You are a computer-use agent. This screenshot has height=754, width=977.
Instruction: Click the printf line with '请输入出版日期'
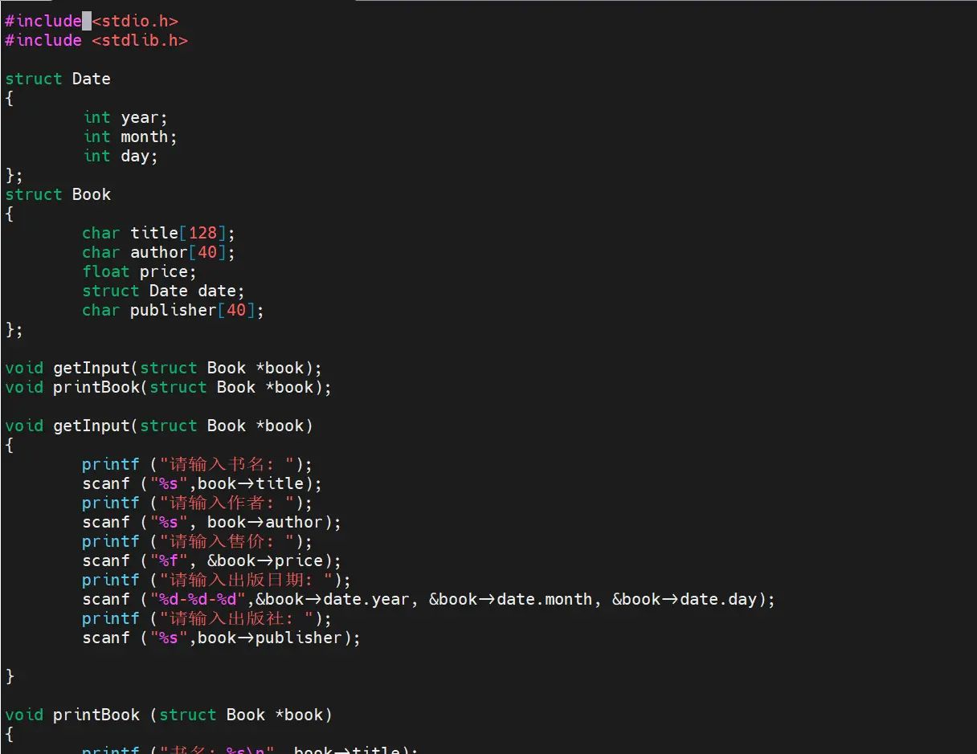tap(217, 580)
